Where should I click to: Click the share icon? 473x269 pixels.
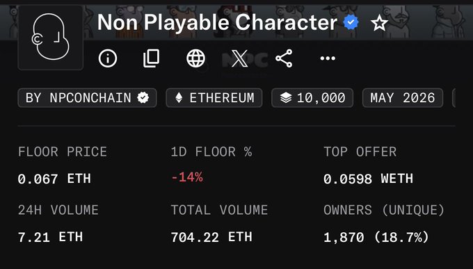click(x=284, y=58)
